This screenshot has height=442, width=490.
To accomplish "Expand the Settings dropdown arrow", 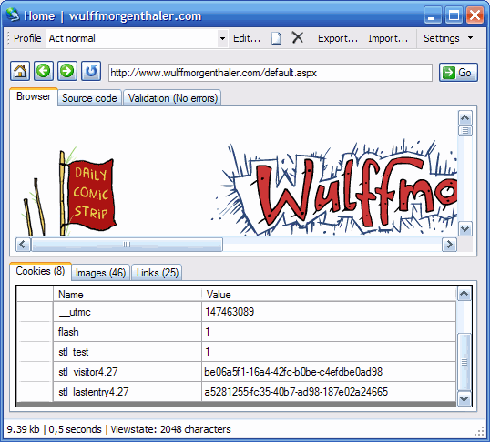I will [x=470, y=38].
